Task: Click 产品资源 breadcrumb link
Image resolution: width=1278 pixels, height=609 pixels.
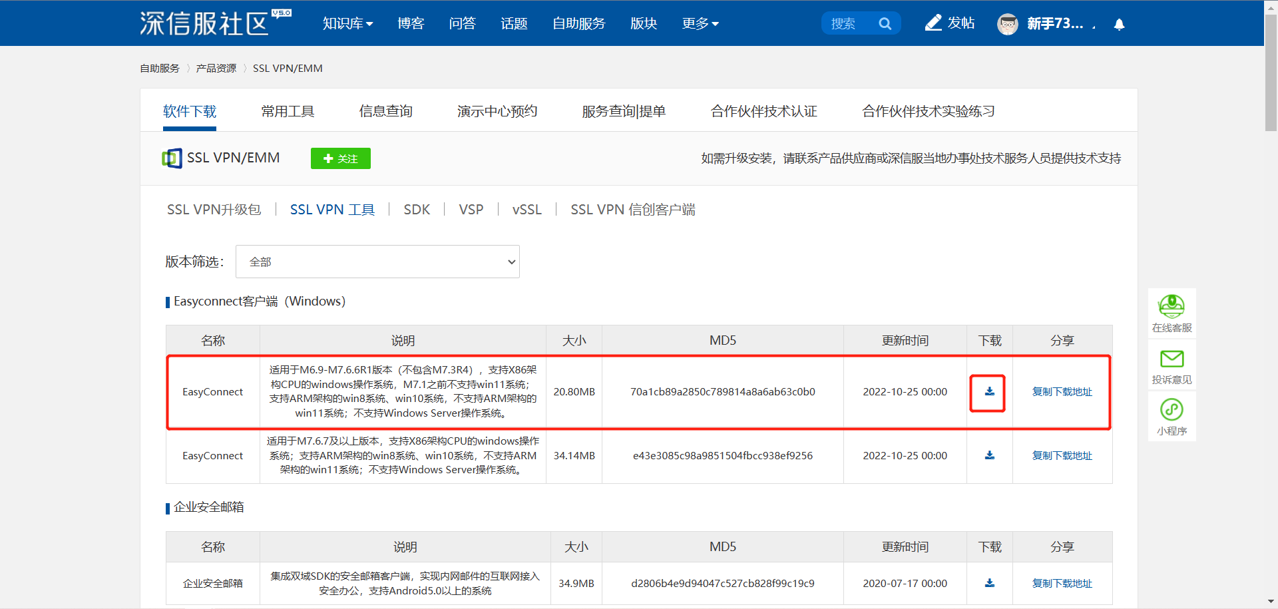Action: (216, 68)
